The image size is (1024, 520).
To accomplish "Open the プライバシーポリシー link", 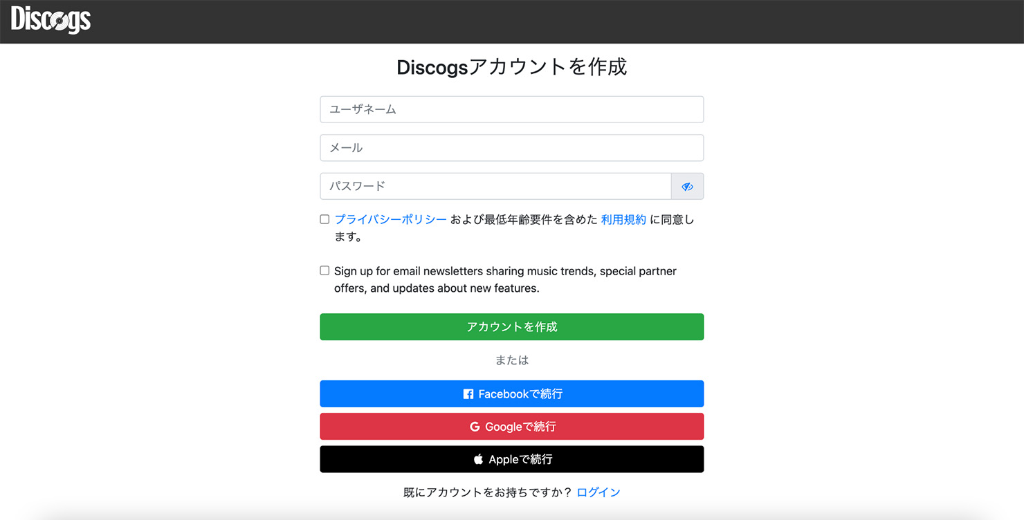I will point(391,219).
